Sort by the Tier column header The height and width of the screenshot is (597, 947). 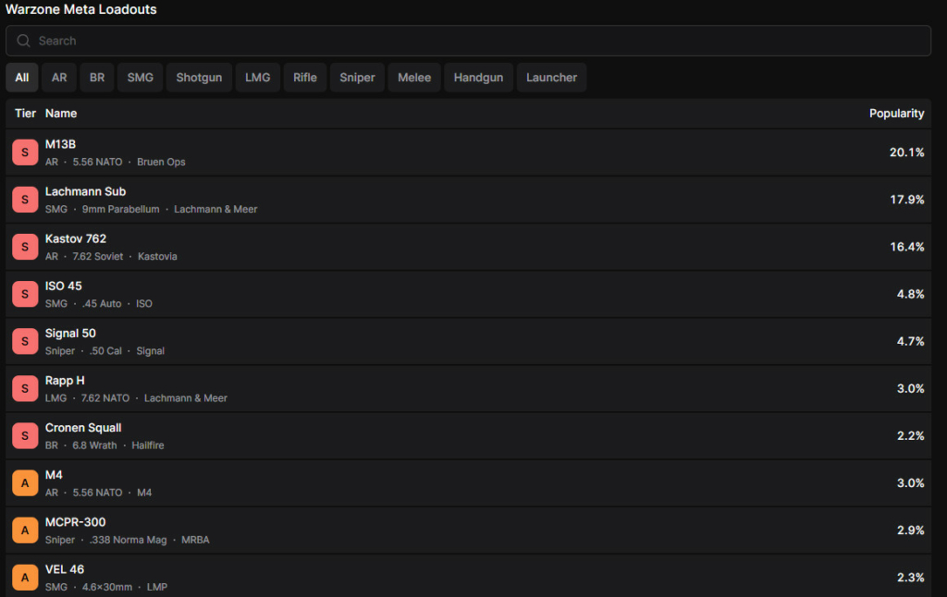pyautogui.click(x=25, y=114)
